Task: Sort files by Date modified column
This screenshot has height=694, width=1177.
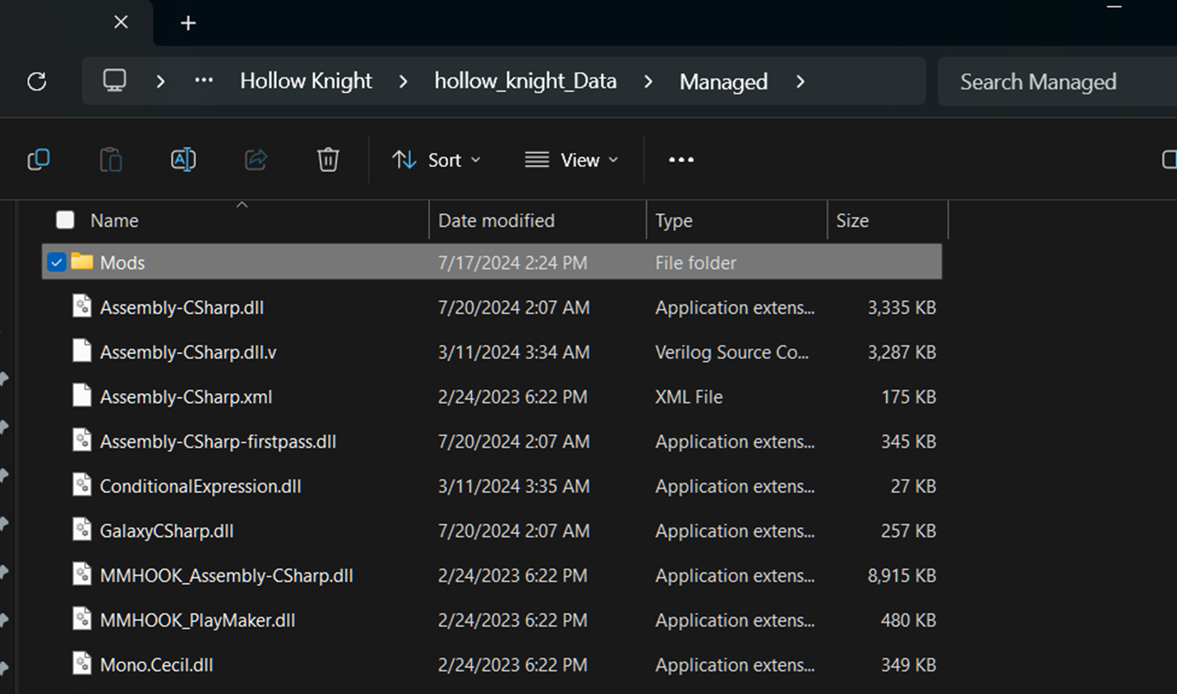Action: (496, 220)
